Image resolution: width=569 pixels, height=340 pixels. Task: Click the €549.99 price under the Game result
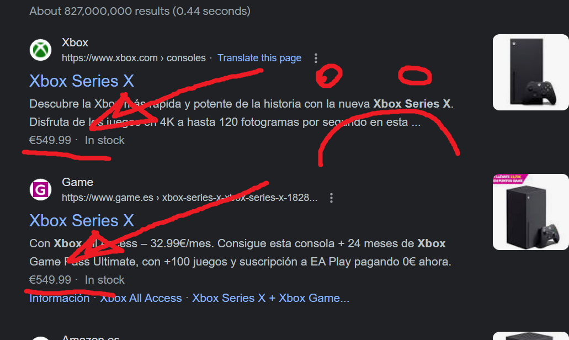pos(50,280)
